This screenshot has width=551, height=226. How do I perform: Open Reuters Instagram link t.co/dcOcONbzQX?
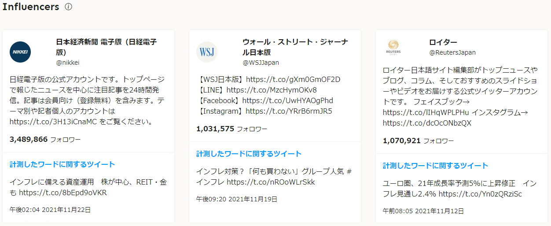(427, 123)
